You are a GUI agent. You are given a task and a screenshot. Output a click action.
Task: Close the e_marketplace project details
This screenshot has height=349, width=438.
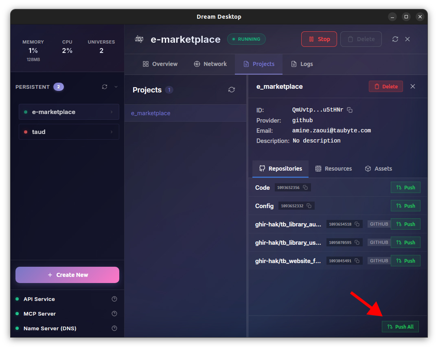pos(413,86)
